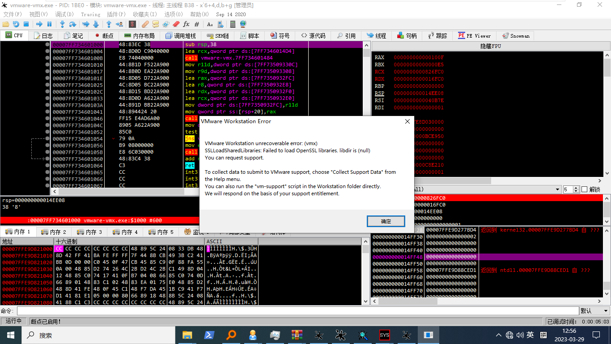The width and height of the screenshot is (611, 344).
Task: Show bookmarks using the red bookmark icon
Action: click(176, 24)
